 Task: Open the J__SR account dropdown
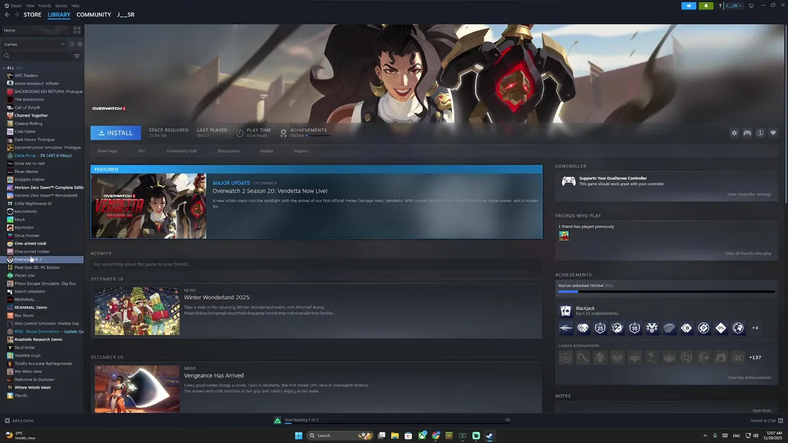point(733,6)
